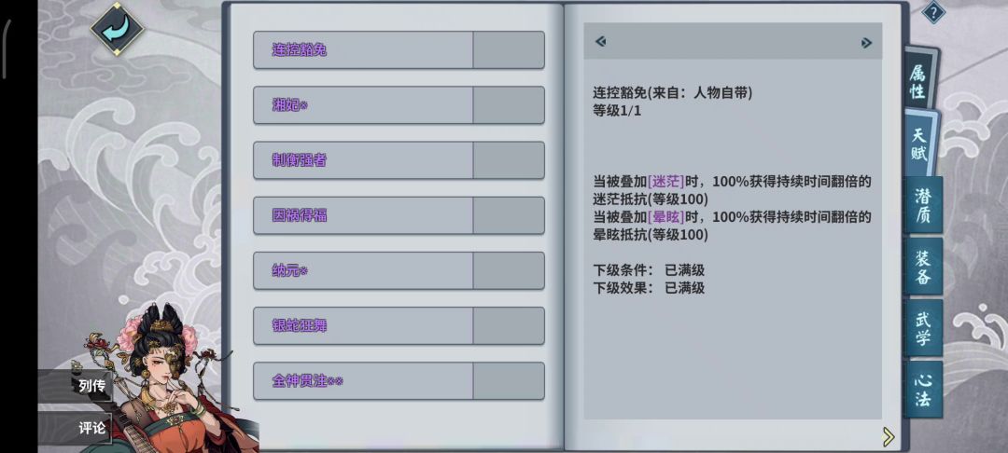Screen dimensions: 1008x453
Task: Select the 因祸得福 talent entry
Action: (x=399, y=215)
